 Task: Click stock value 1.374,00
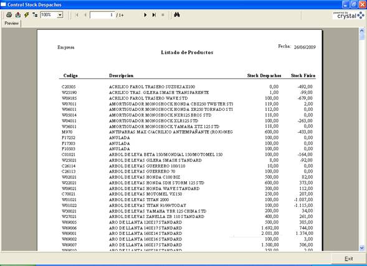[x=304, y=234]
